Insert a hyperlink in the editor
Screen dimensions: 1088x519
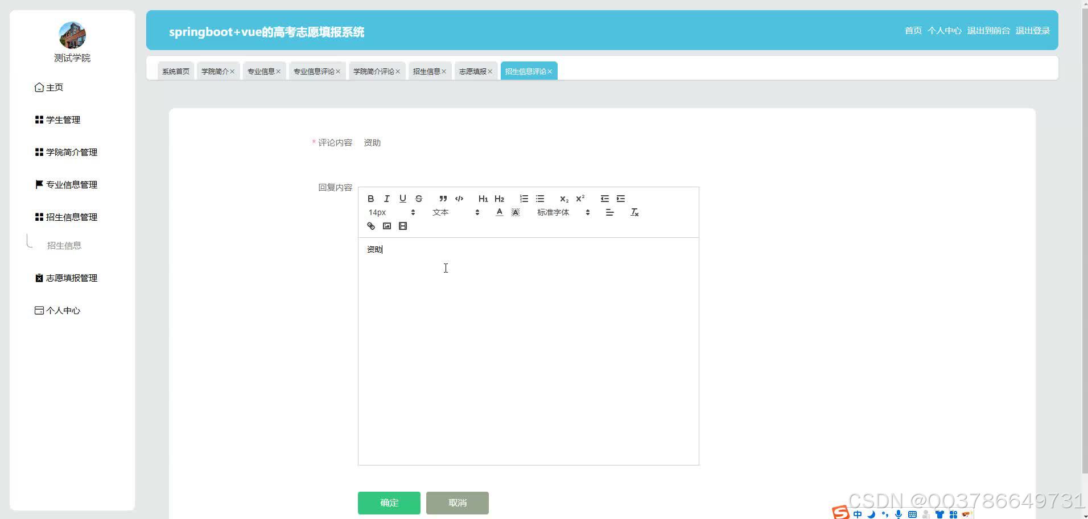[370, 226]
